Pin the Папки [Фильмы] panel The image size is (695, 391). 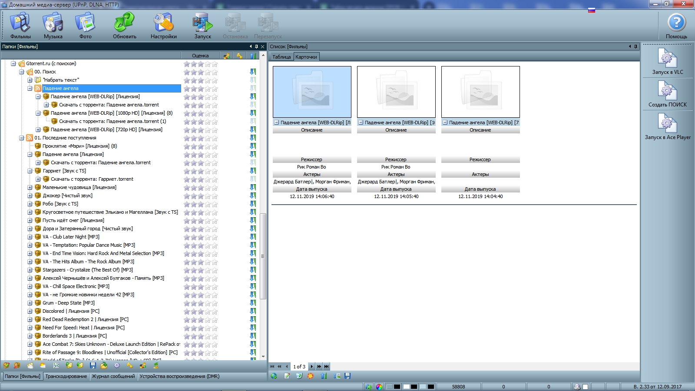(256, 46)
